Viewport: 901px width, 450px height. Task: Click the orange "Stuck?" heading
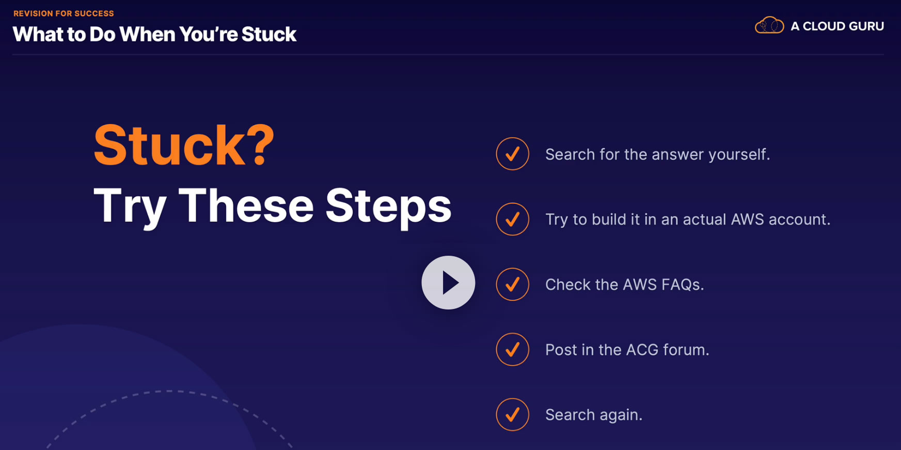[x=183, y=146]
